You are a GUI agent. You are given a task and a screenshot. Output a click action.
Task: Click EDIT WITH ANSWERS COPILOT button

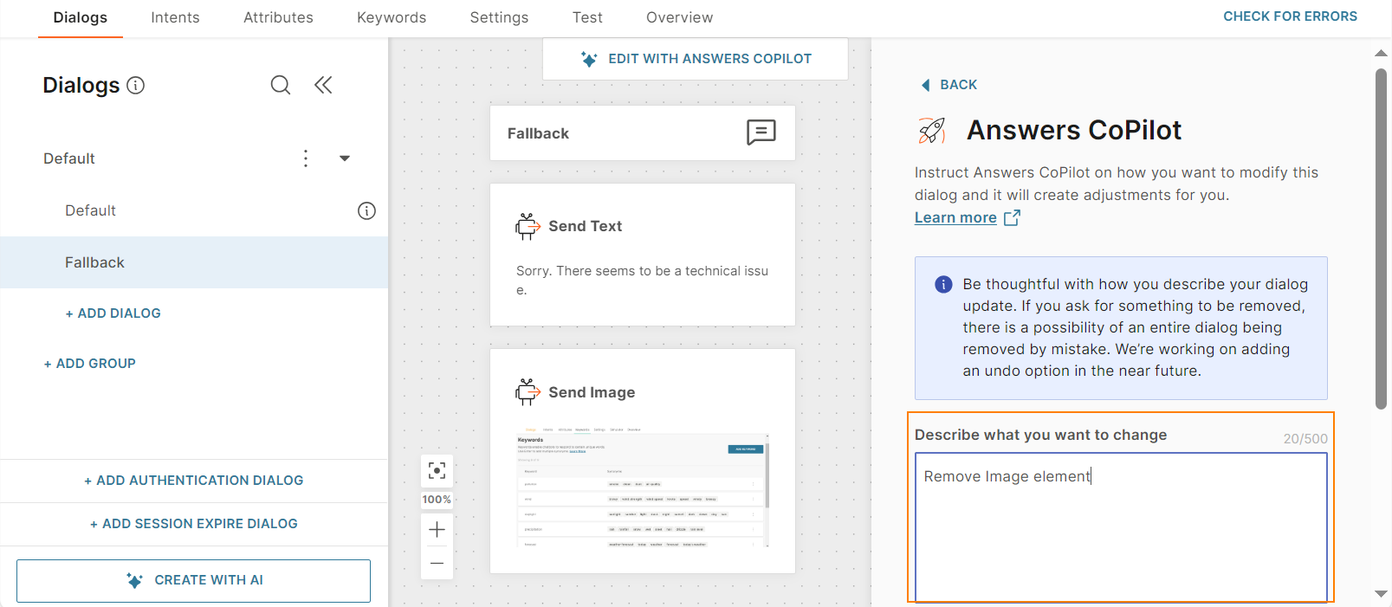pyautogui.click(x=696, y=59)
